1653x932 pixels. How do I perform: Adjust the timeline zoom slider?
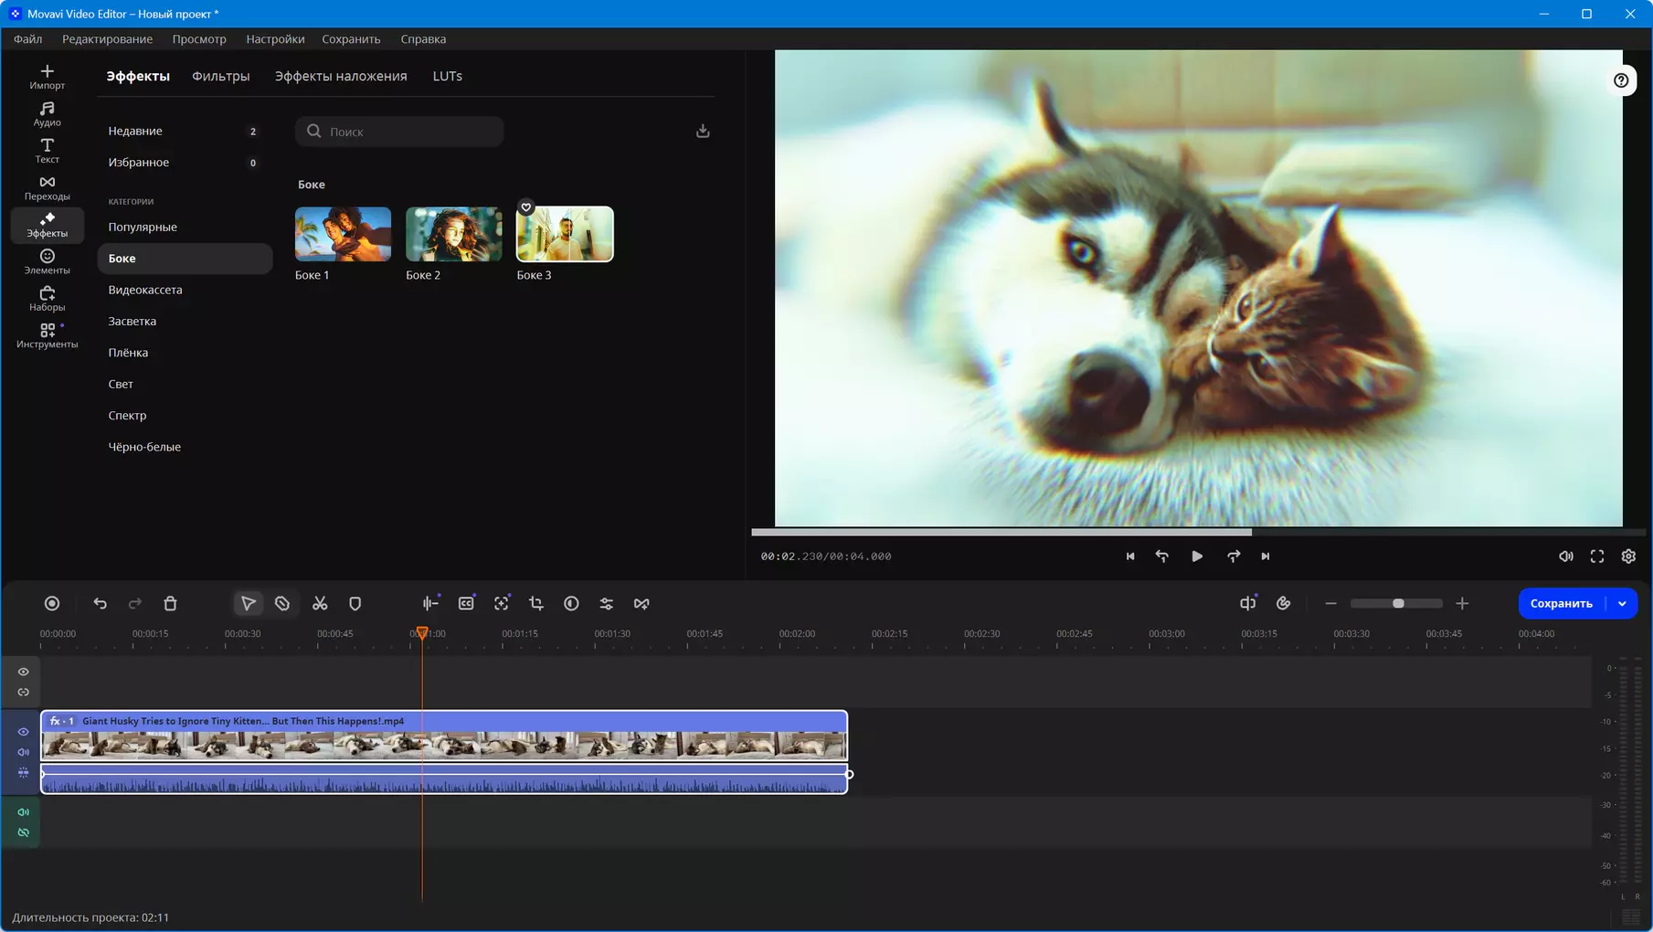pyautogui.click(x=1397, y=603)
